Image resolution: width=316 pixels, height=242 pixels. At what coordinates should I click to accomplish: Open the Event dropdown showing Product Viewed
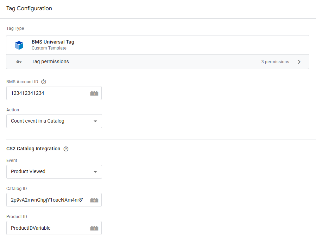point(54,172)
